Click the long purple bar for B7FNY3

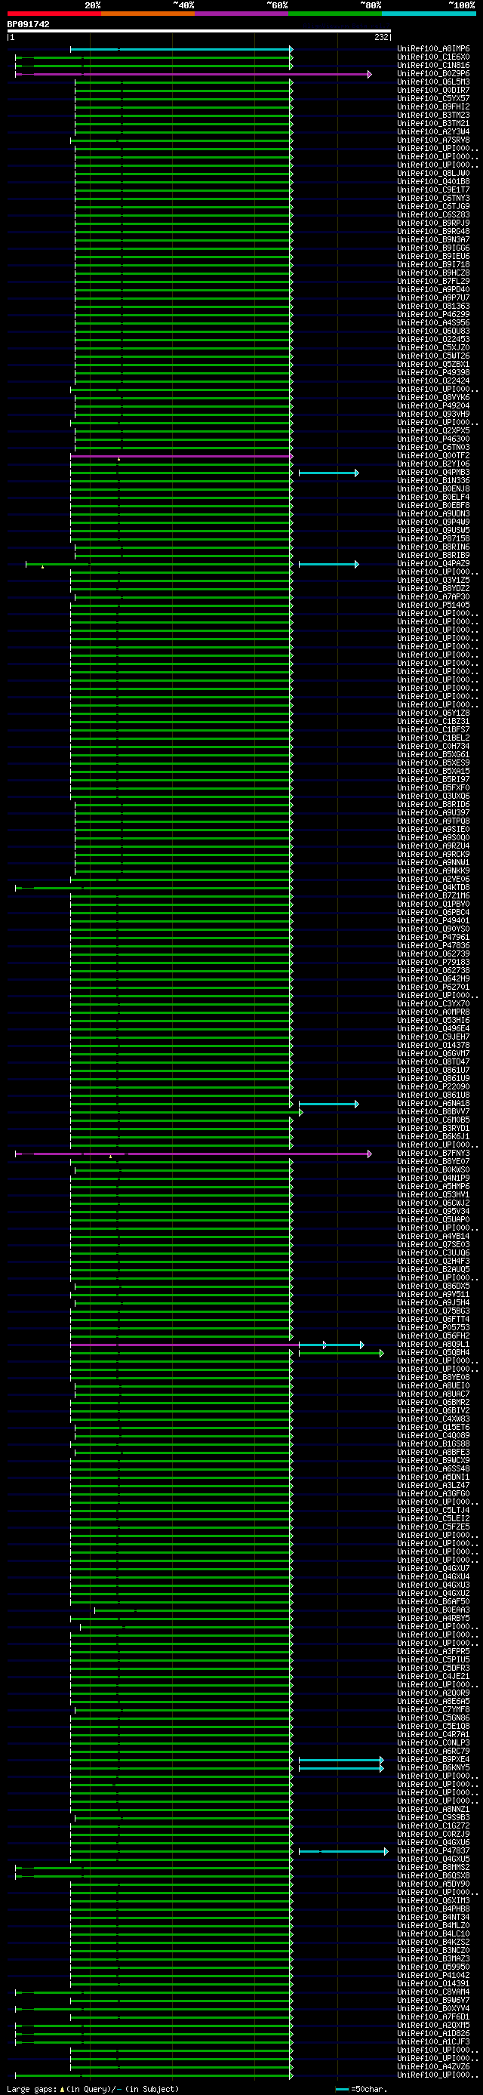[x=192, y=1154]
